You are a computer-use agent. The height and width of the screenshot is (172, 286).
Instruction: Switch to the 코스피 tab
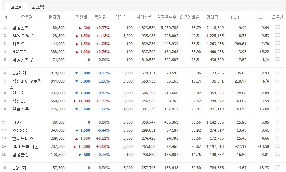pyautogui.click(x=16, y=7)
